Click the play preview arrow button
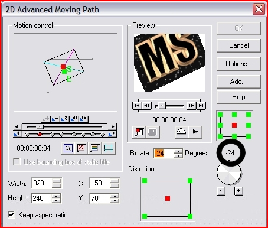The image size is (268, 228). [x=195, y=132]
